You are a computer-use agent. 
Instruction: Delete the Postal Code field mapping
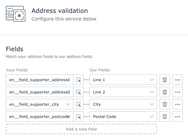point(165,117)
